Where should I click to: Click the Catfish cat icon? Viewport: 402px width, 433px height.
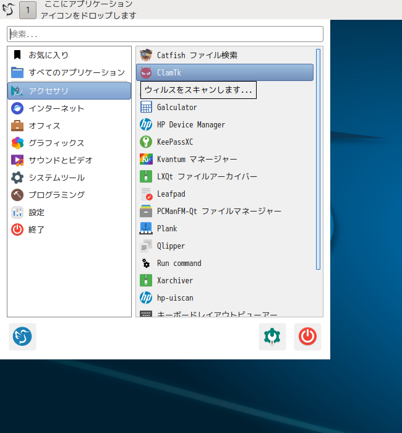[146, 55]
